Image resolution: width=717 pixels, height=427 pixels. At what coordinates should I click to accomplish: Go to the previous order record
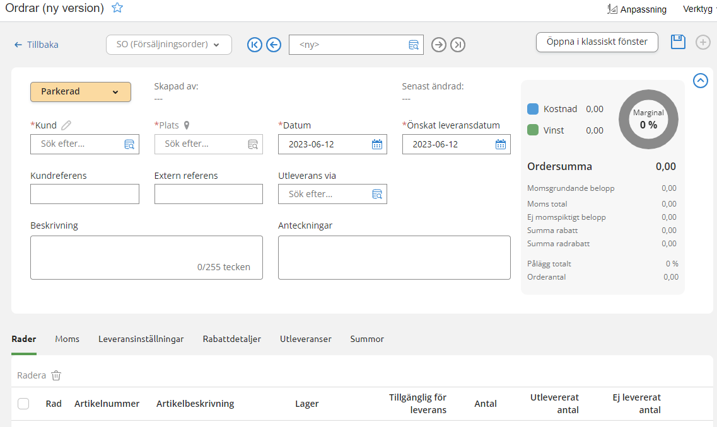click(x=273, y=45)
